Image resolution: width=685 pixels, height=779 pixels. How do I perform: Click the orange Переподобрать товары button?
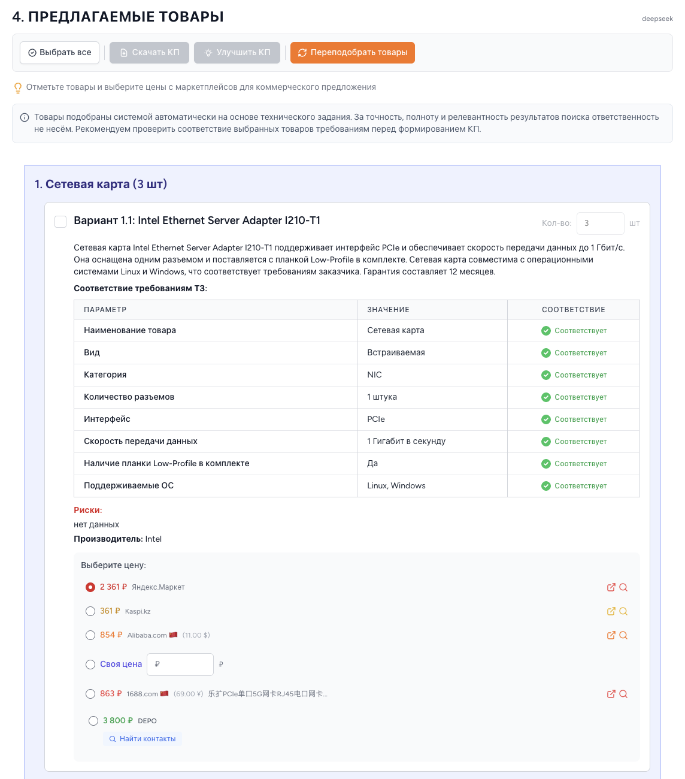(353, 53)
